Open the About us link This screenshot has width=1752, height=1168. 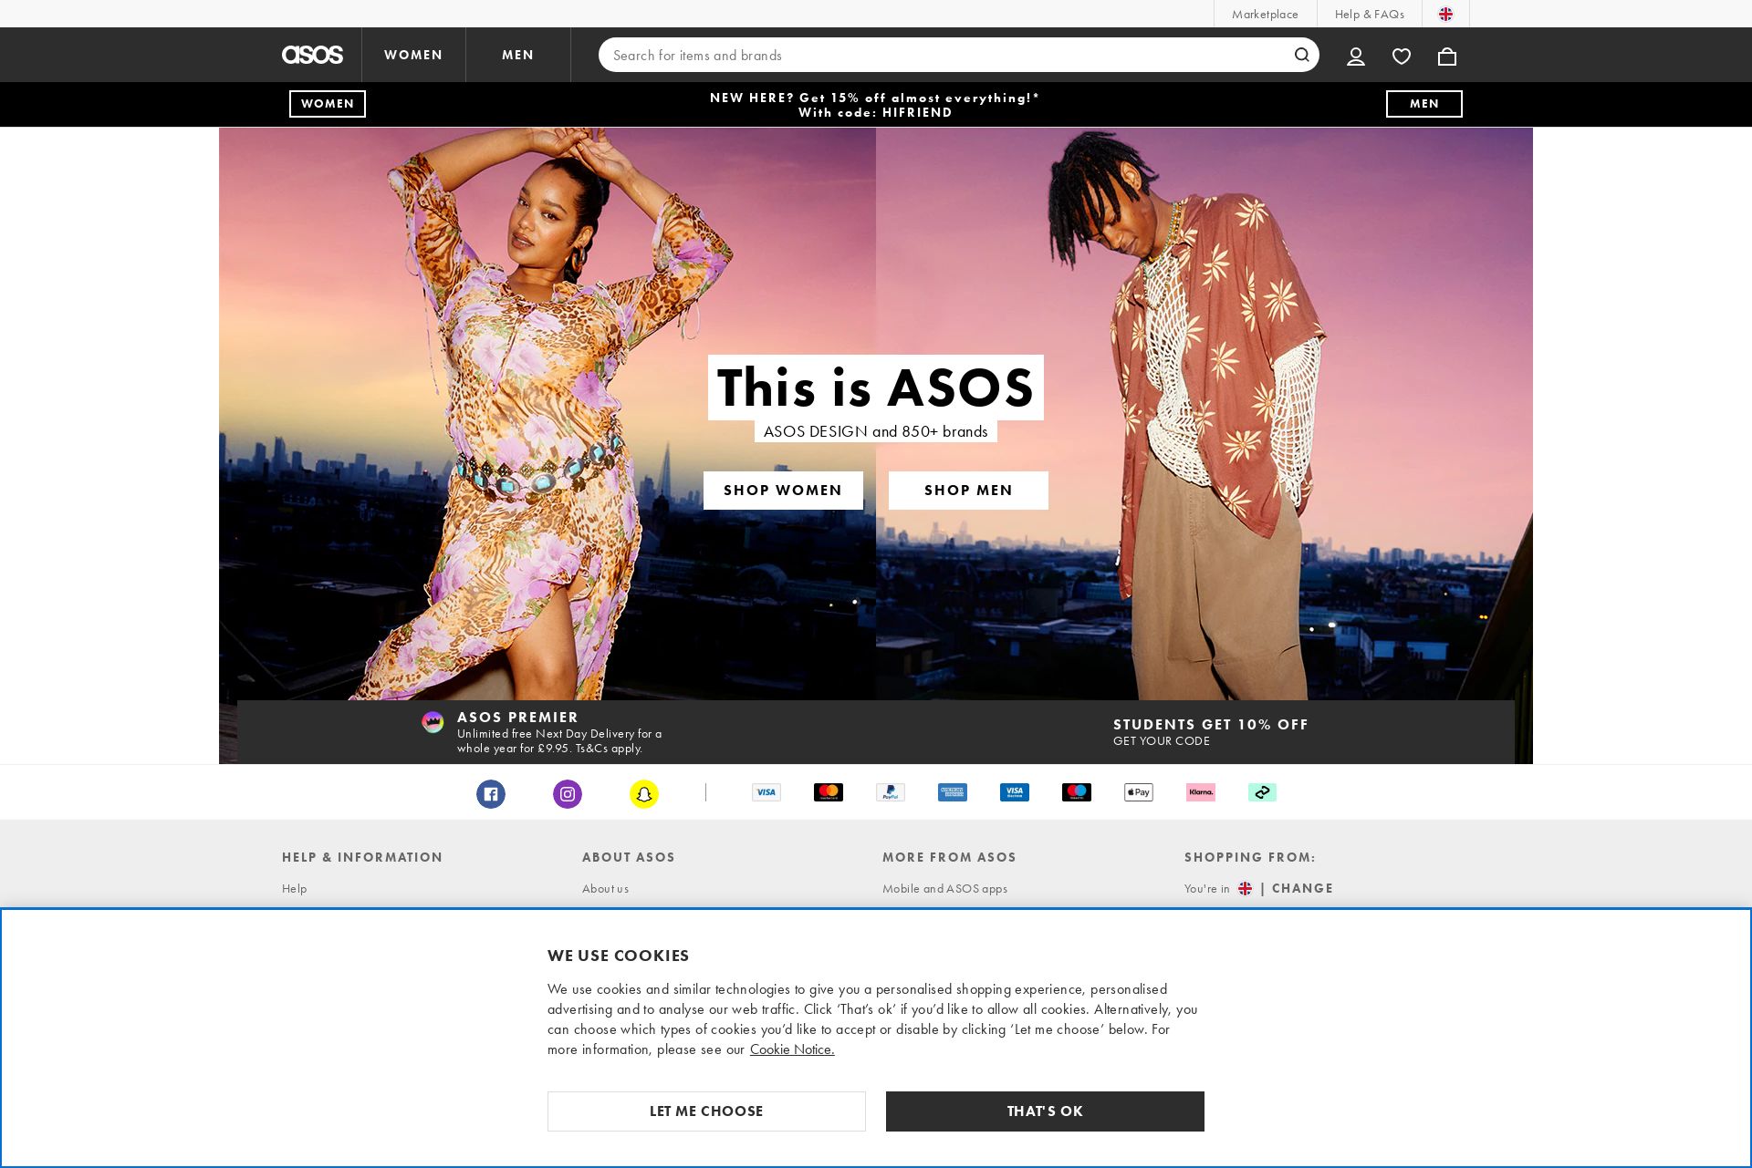tap(605, 888)
